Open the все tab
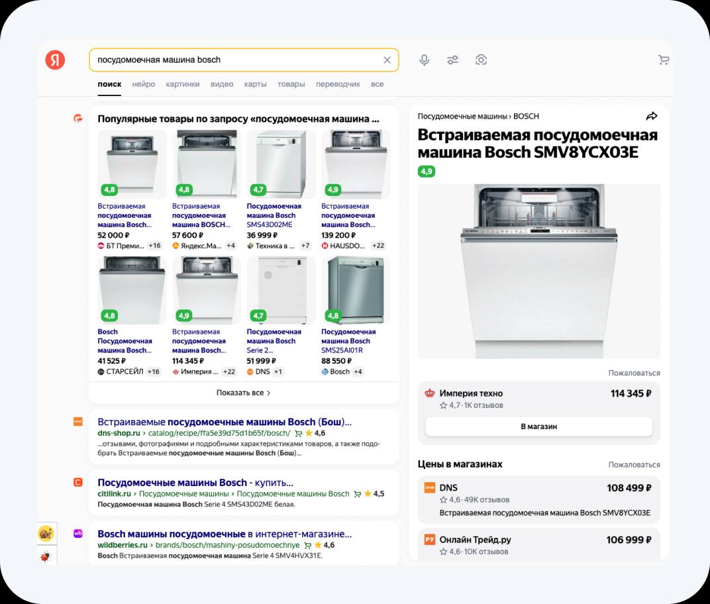Screen dimensions: 710x604 (378, 84)
